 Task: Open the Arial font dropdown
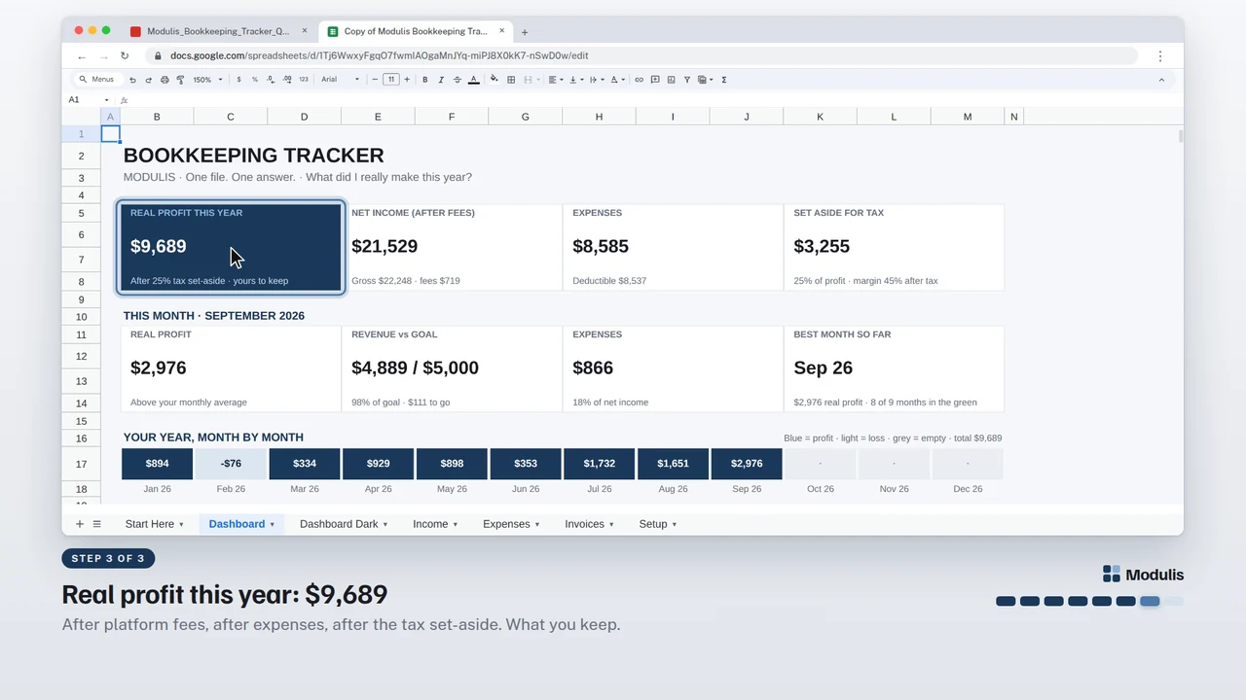(x=340, y=80)
